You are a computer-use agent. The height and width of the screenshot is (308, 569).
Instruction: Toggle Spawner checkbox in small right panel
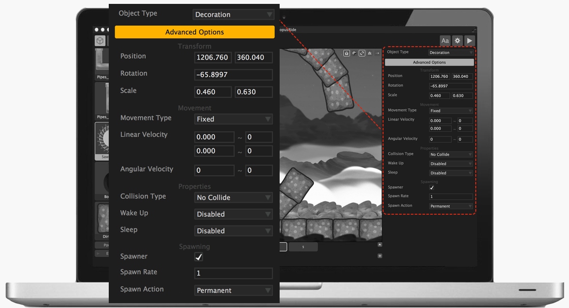(432, 188)
